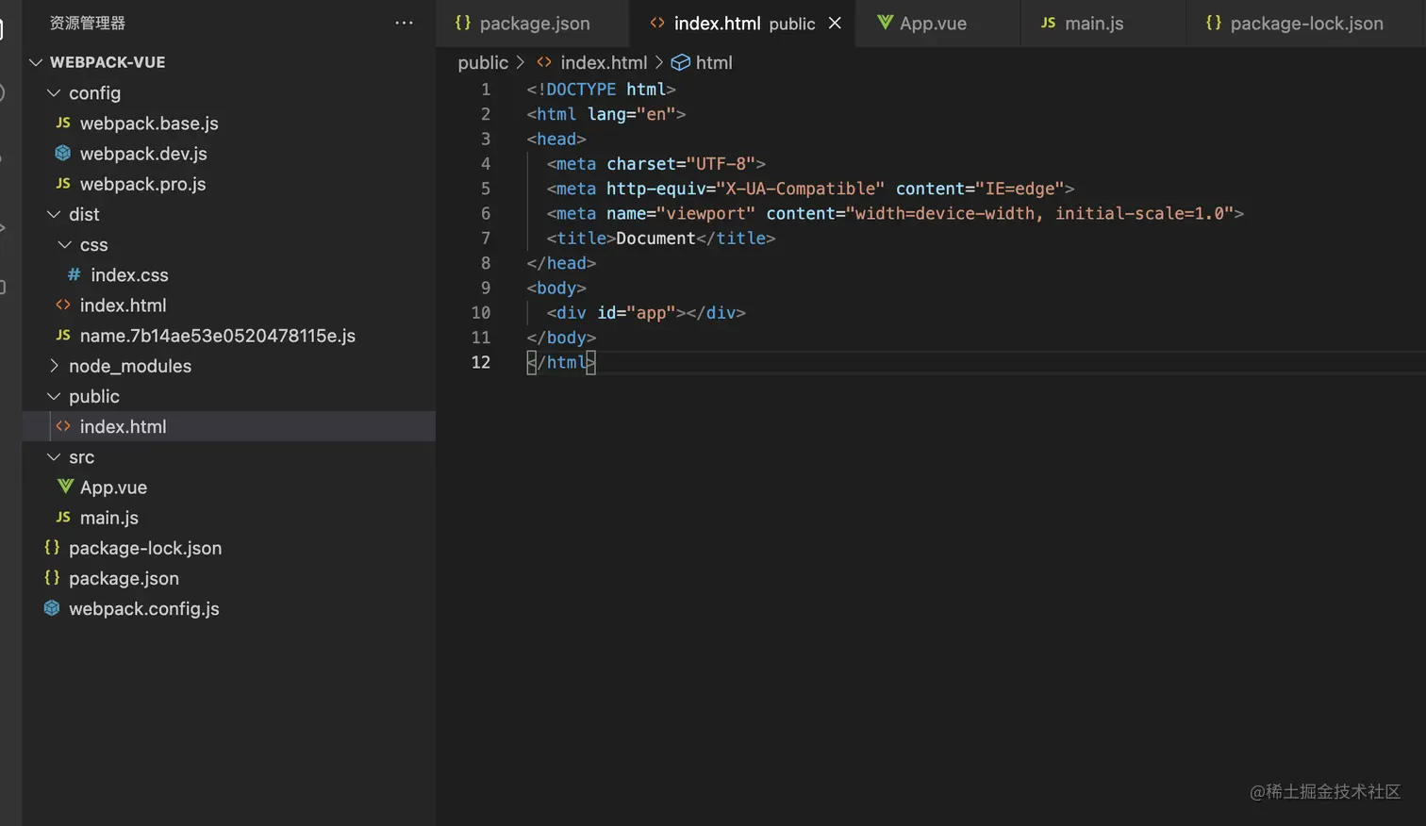This screenshot has width=1426, height=826.
Task: Collapse the WEBPACK-VUE project root
Action: (36, 62)
